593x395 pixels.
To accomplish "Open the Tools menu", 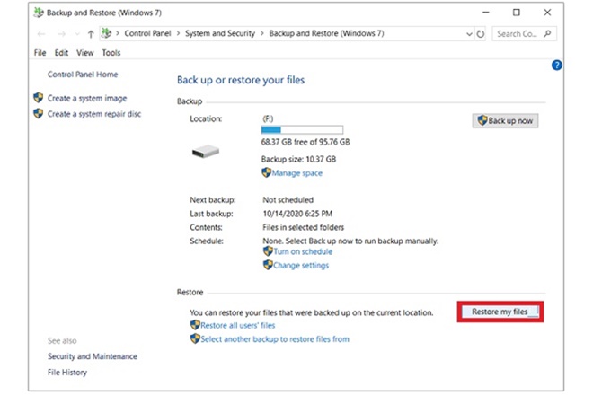I will pyautogui.click(x=111, y=53).
